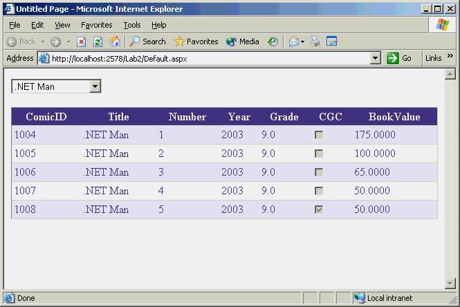Image resolution: width=460 pixels, height=307 pixels.
Task: Click the CGC column header
Action: [331, 117]
